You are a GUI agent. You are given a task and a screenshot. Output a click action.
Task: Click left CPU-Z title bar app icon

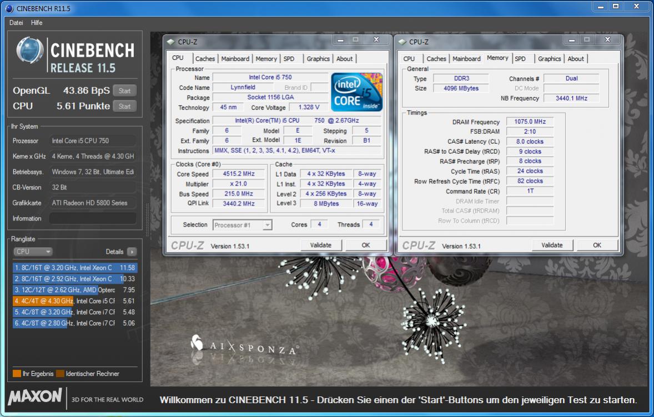point(171,42)
